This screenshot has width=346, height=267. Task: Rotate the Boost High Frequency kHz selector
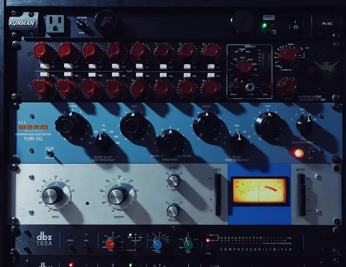point(238,139)
